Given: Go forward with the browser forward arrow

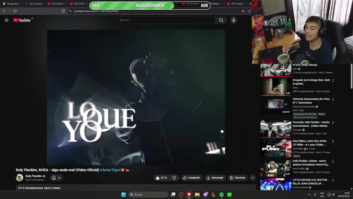Looking at the screenshot, I should (x=9, y=11).
